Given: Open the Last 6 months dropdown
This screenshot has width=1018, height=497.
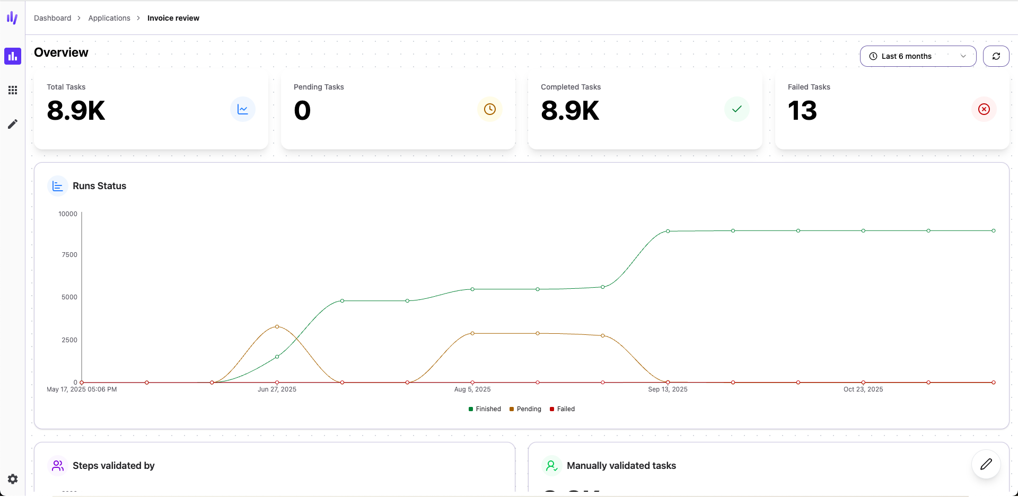Looking at the screenshot, I should (918, 56).
